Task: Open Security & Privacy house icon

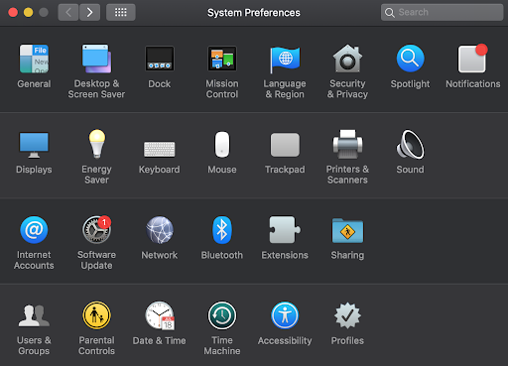Action: [x=347, y=59]
